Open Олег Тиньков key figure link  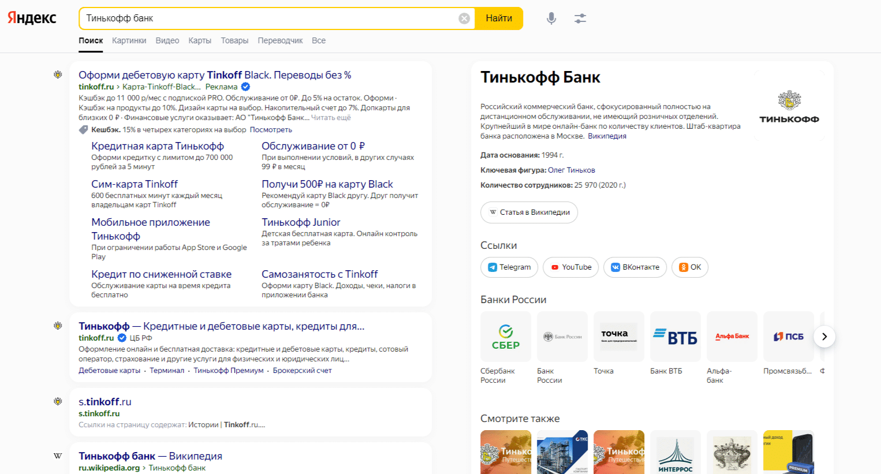point(572,170)
